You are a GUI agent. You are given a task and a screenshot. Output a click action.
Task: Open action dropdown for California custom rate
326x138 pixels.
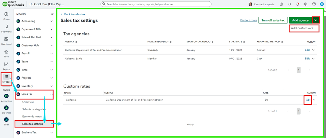coord(314,100)
